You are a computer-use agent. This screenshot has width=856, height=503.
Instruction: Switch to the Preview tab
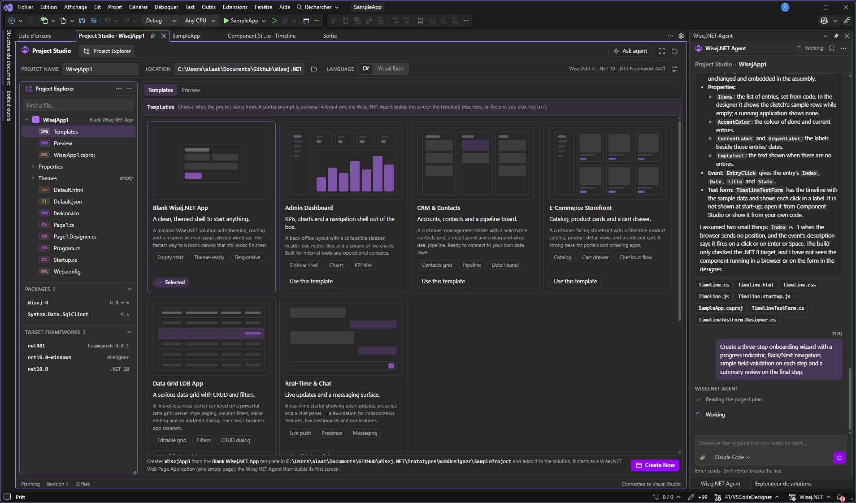click(x=191, y=90)
